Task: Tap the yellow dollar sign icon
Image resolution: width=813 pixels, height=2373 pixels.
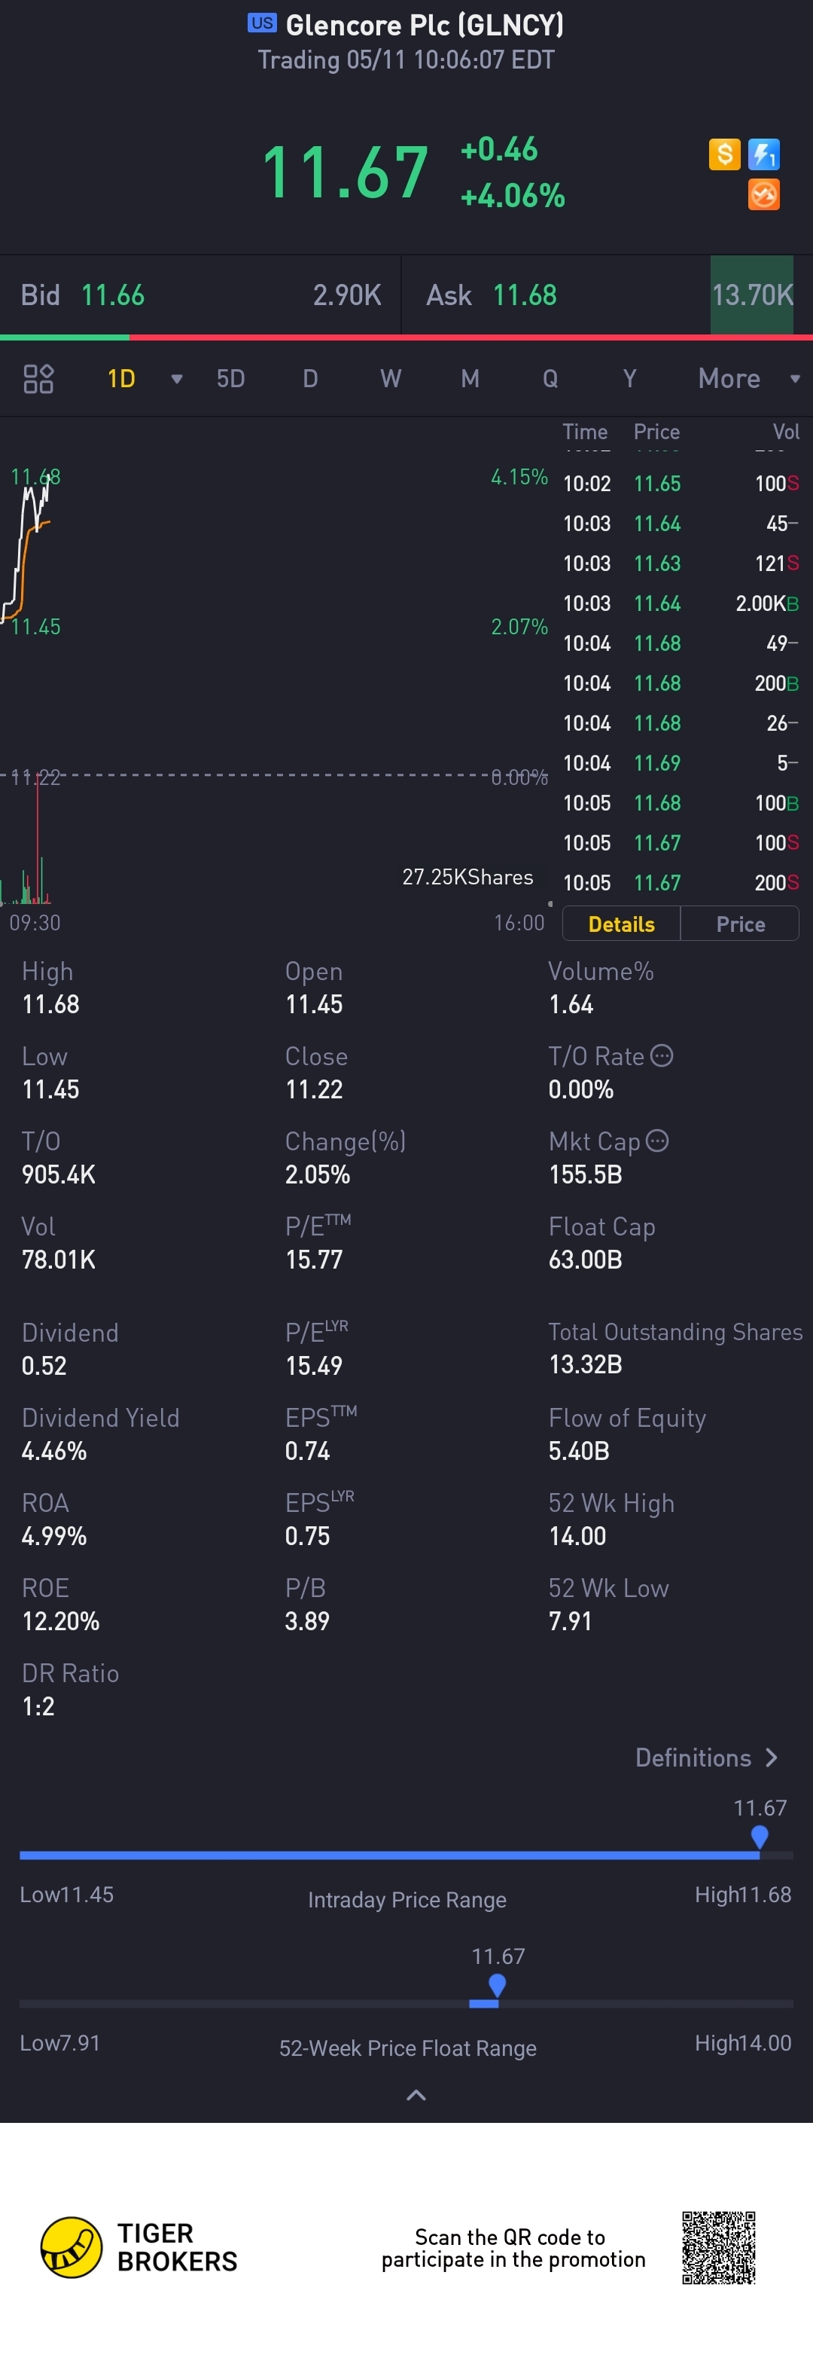Action: point(725,154)
